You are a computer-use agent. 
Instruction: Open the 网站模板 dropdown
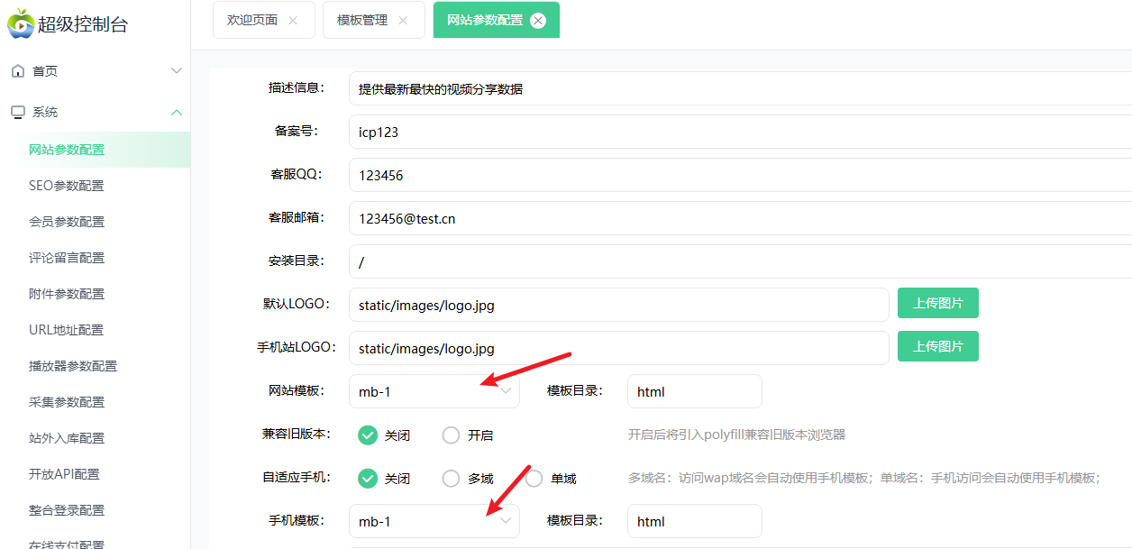(x=434, y=392)
